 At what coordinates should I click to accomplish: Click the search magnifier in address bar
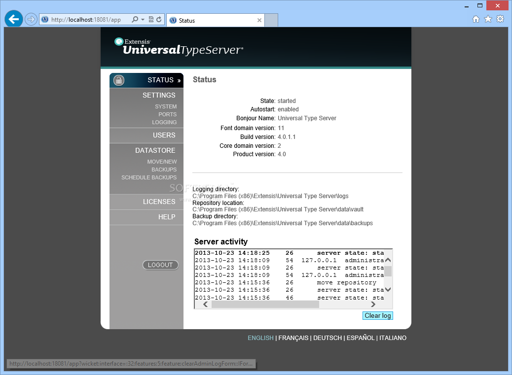135,19
